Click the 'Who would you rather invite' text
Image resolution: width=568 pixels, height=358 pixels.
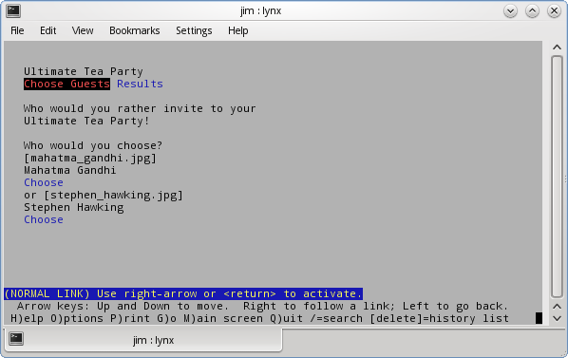[140, 108]
